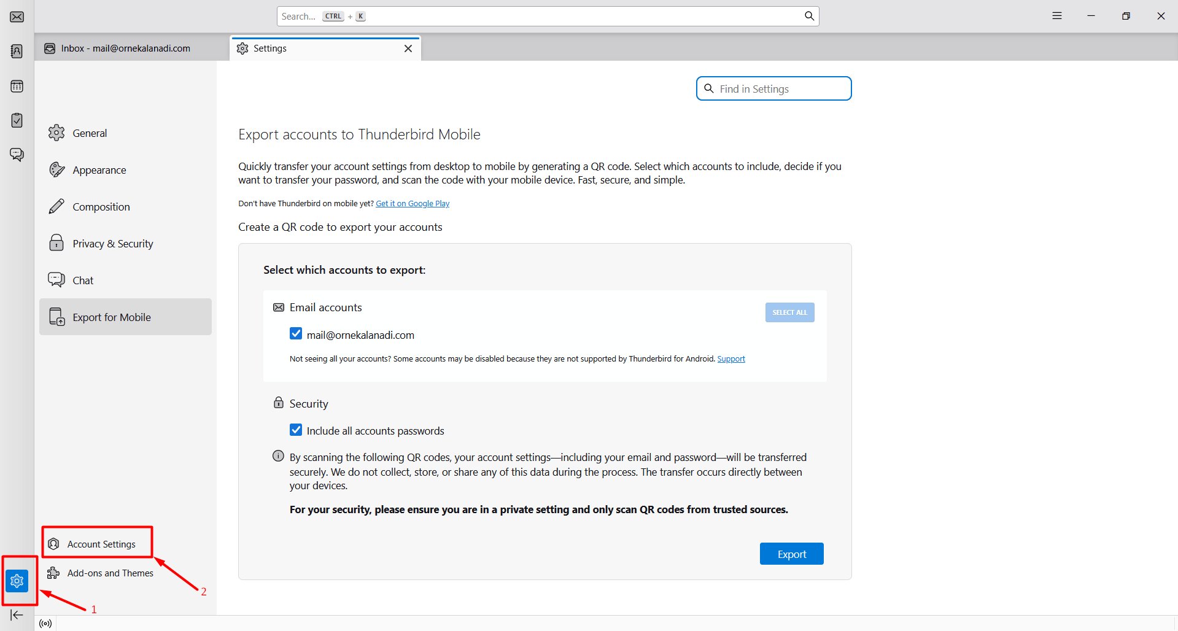The height and width of the screenshot is (631, 1178).
Task: Switch to the Inbox tab
Action: pos(126,48)
